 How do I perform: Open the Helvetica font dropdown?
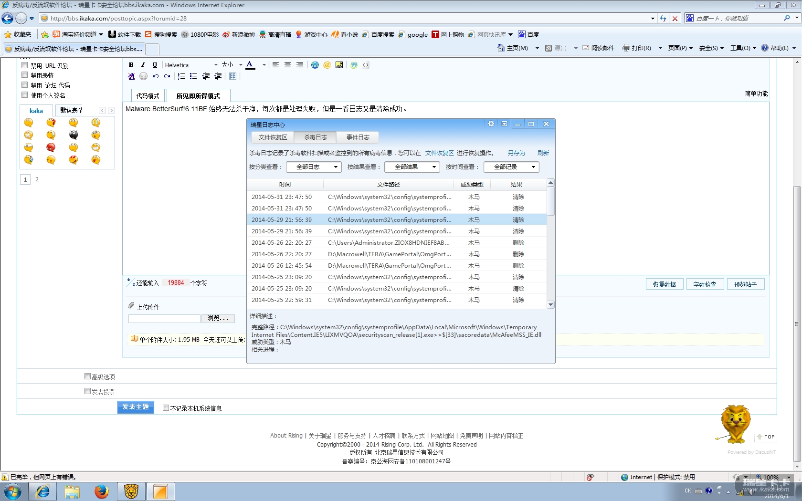[191, 65]
